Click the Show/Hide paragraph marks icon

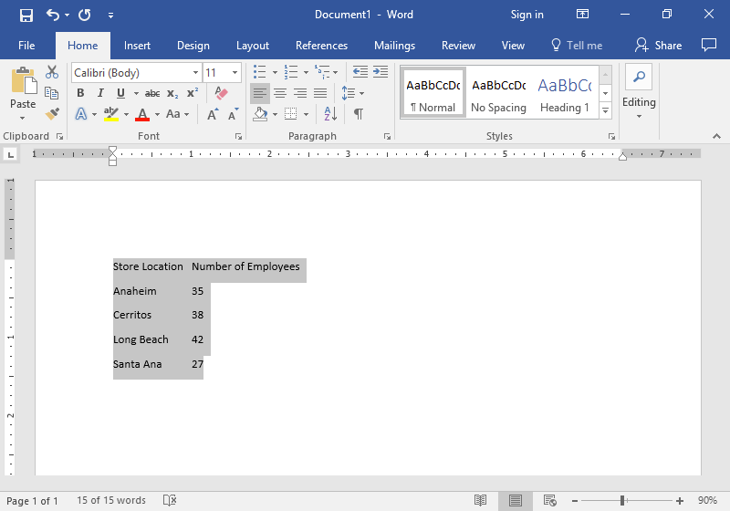359,114
